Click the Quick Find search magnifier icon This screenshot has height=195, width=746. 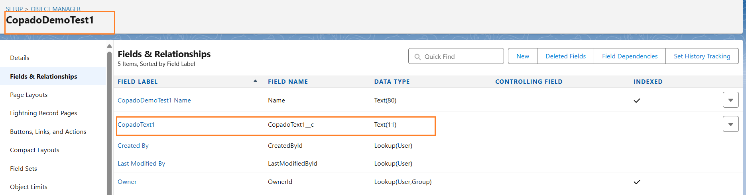[x=417, y=57]
